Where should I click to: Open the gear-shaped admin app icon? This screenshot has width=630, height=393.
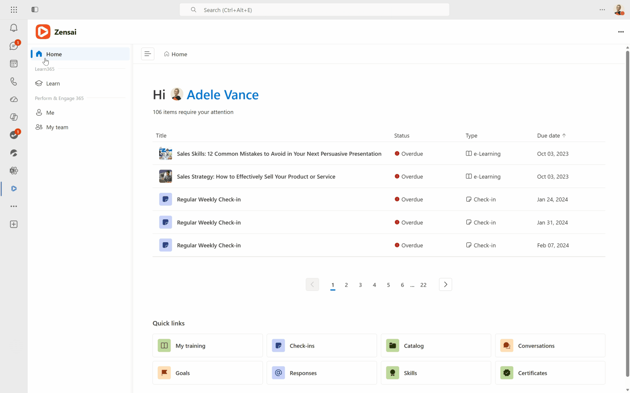click(14, 171)
